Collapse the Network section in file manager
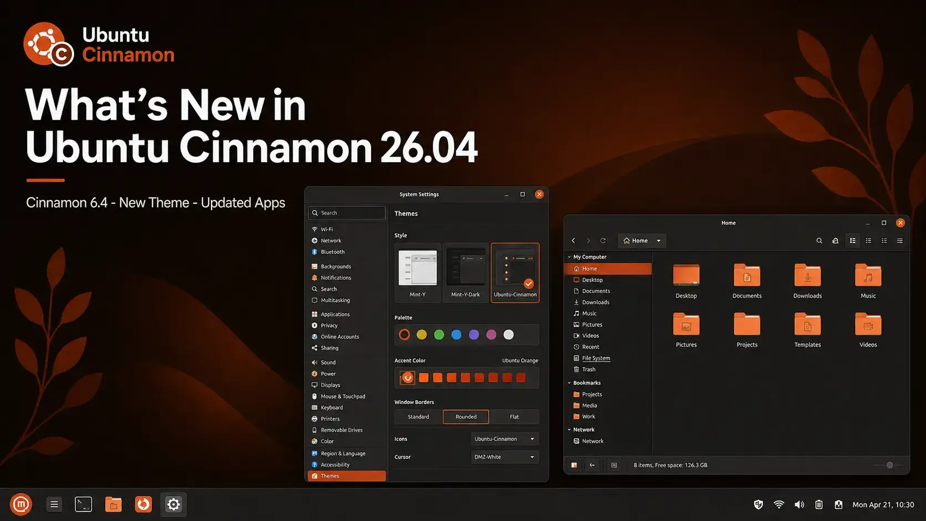926x521 pixels. (x=569, y=430)
